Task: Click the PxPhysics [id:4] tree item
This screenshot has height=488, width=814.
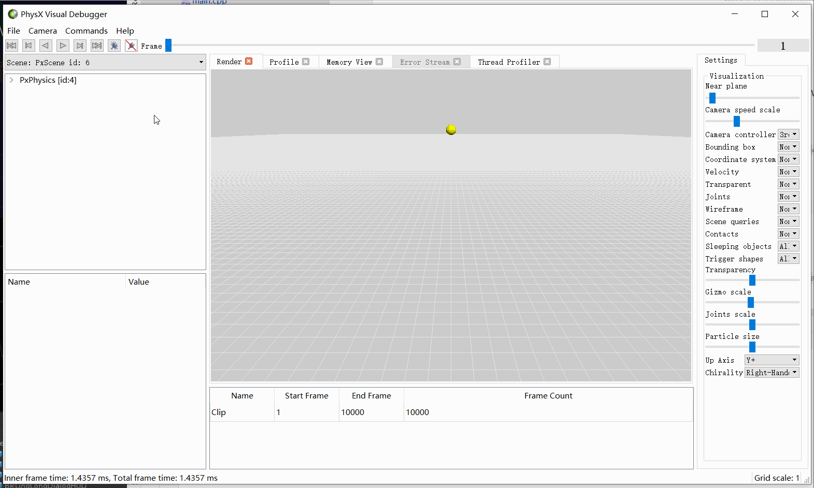Action: click(x=48, y=80)
